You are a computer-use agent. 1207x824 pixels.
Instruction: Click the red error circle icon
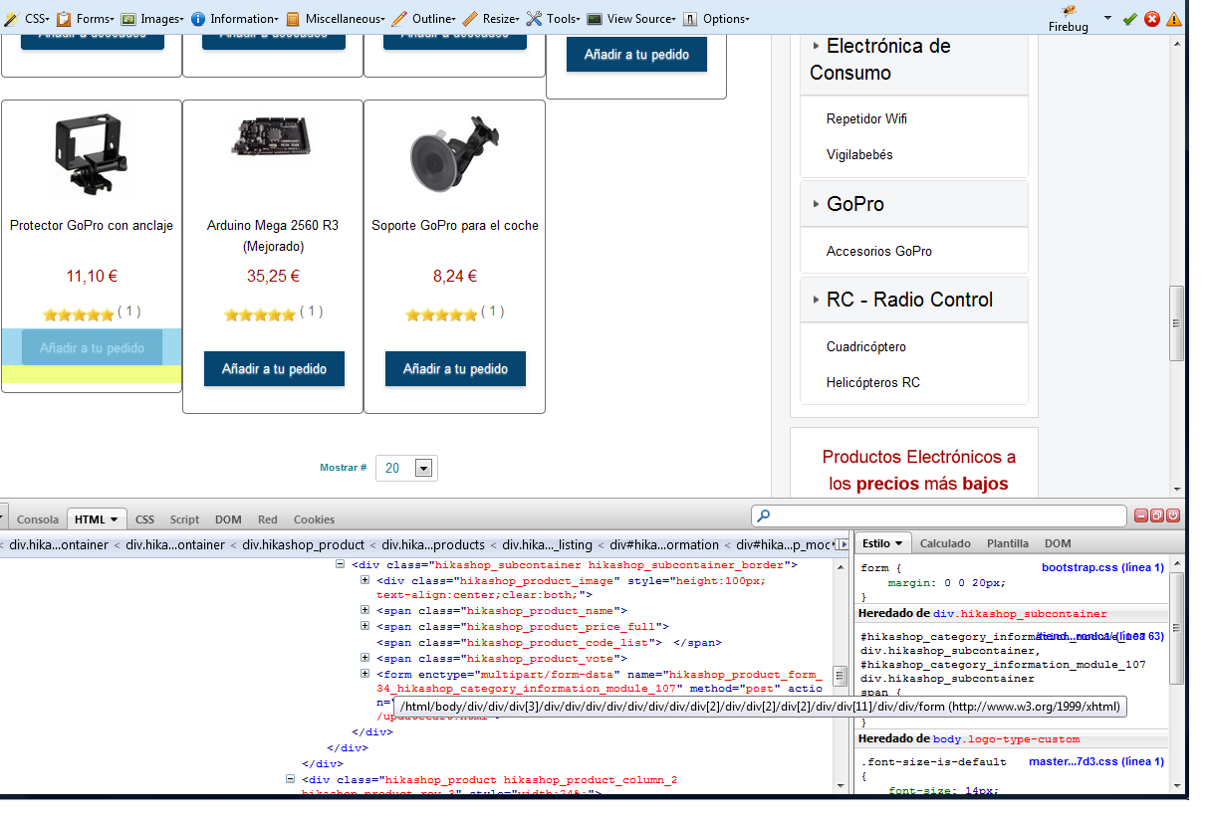1152,19
